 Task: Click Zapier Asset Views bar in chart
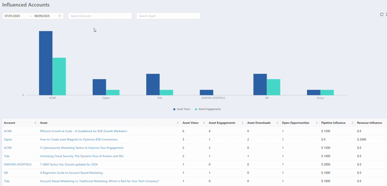tap(99, 87)
